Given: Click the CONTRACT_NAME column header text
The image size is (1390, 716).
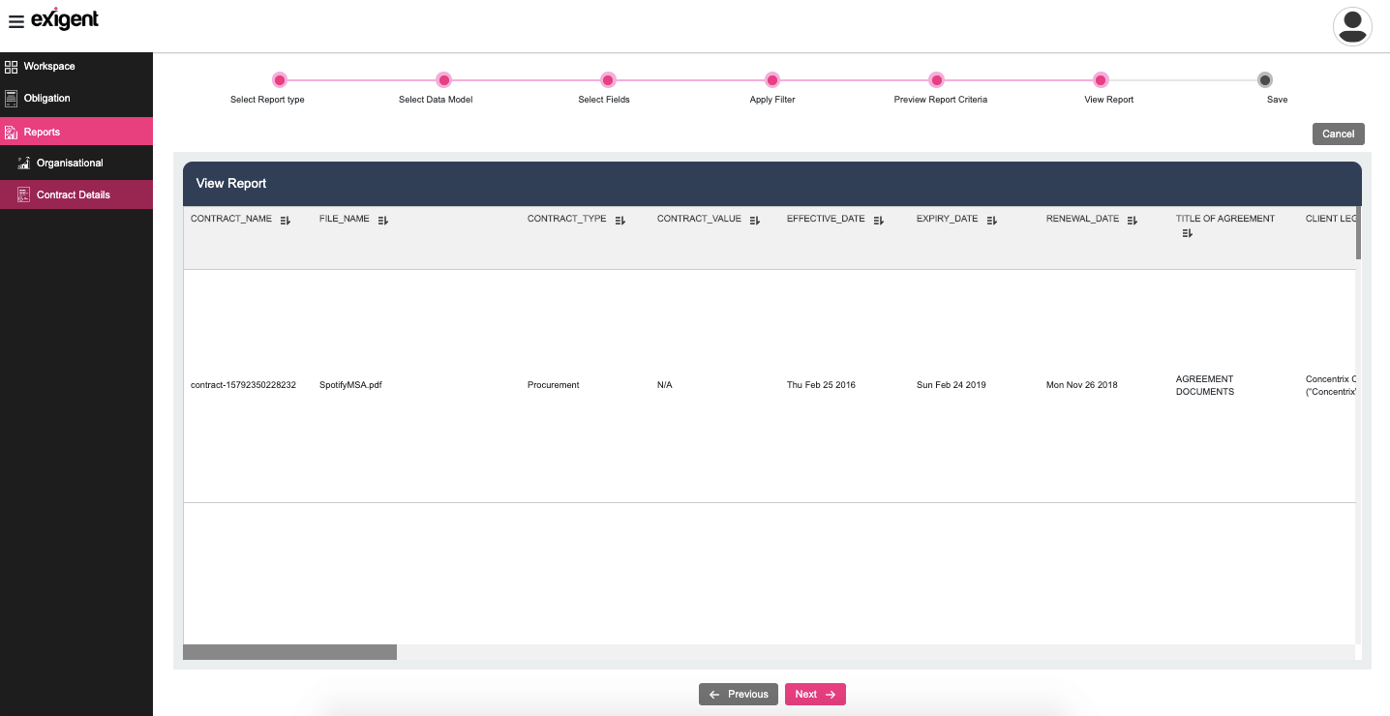Looking at the screenshot, I should [231, 219].
